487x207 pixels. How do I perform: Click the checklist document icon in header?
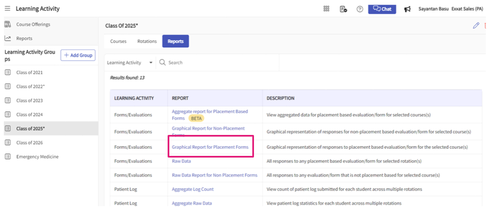point(343,9)
